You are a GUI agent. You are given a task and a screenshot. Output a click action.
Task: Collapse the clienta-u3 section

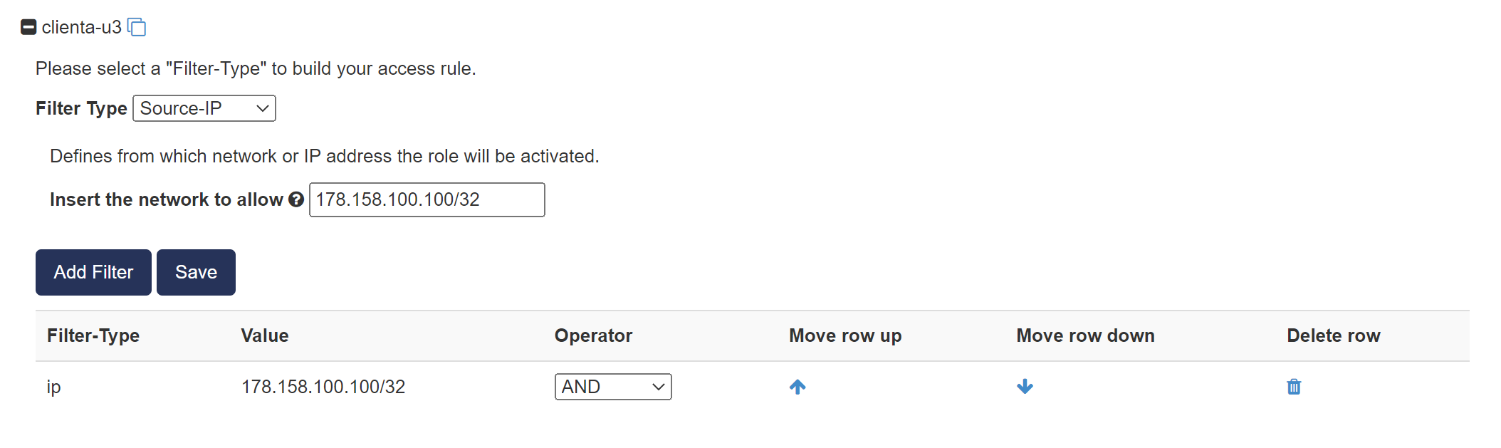[x=28, y=27]
